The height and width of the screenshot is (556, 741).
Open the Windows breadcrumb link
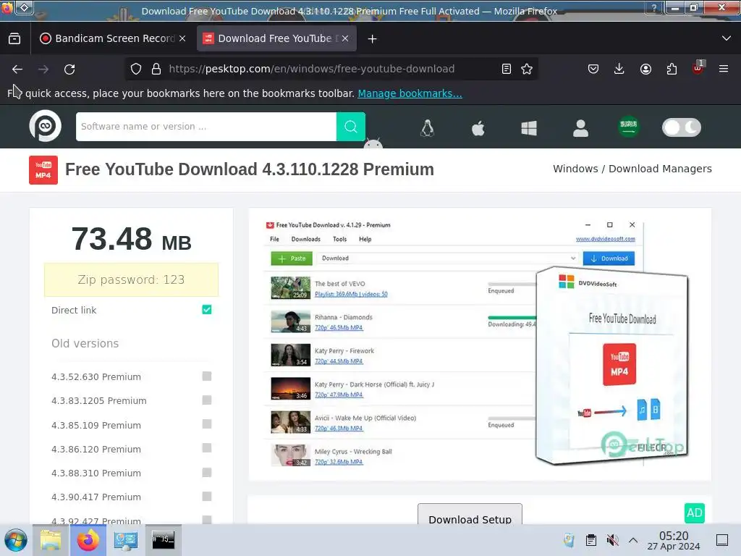pyautogui.click(x=575, y=169)
